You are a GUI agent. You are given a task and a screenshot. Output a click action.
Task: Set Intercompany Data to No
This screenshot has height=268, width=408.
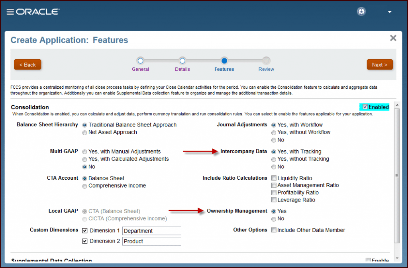274,167
